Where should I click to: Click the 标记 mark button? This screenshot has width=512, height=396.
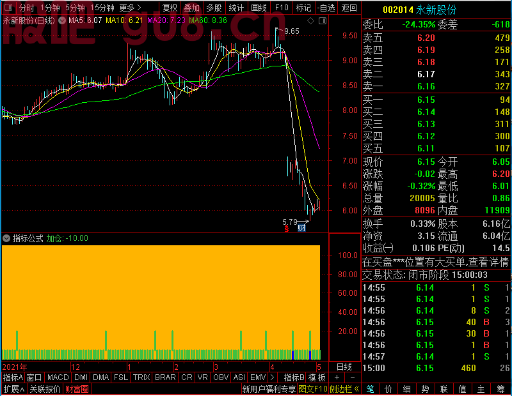tap(303, 8)
